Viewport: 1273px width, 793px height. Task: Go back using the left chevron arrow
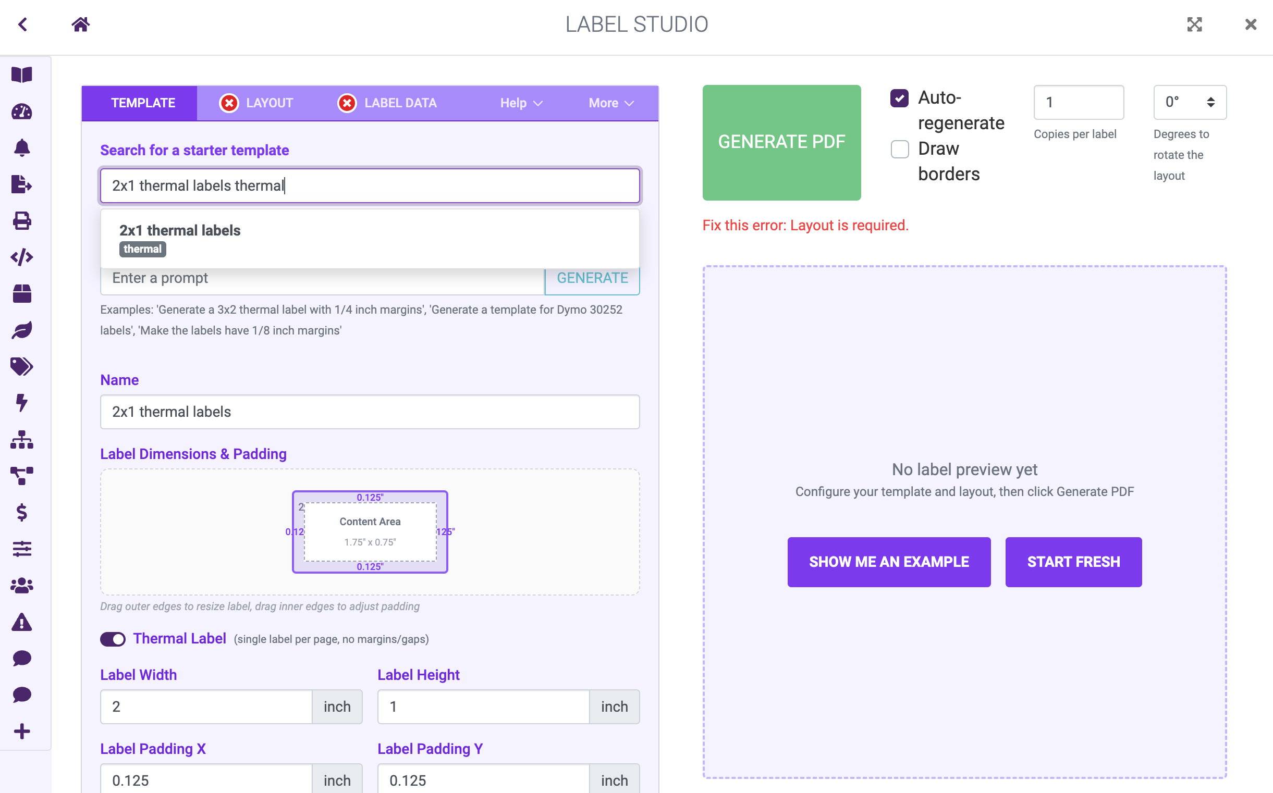coord(22,24)
